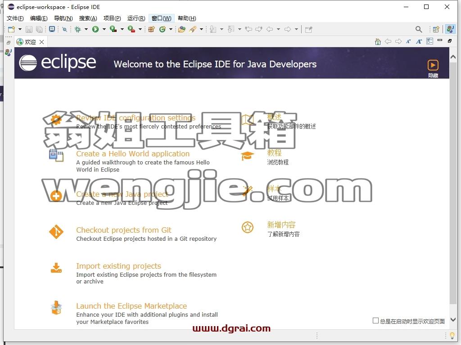Open the 帮助(H) menu
The height and width of the screenshot is (345, 461).
(x=187, y=18)
